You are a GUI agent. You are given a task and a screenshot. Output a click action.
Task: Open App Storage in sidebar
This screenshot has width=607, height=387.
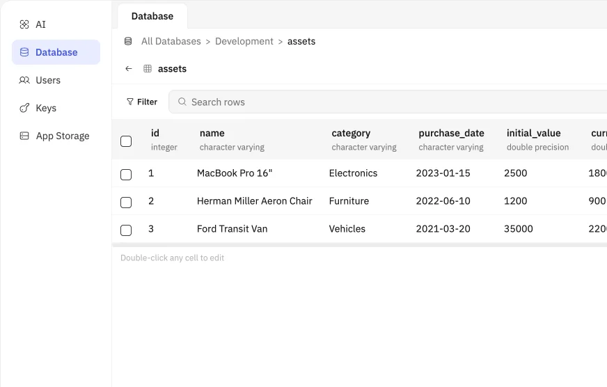pos(56,136)
